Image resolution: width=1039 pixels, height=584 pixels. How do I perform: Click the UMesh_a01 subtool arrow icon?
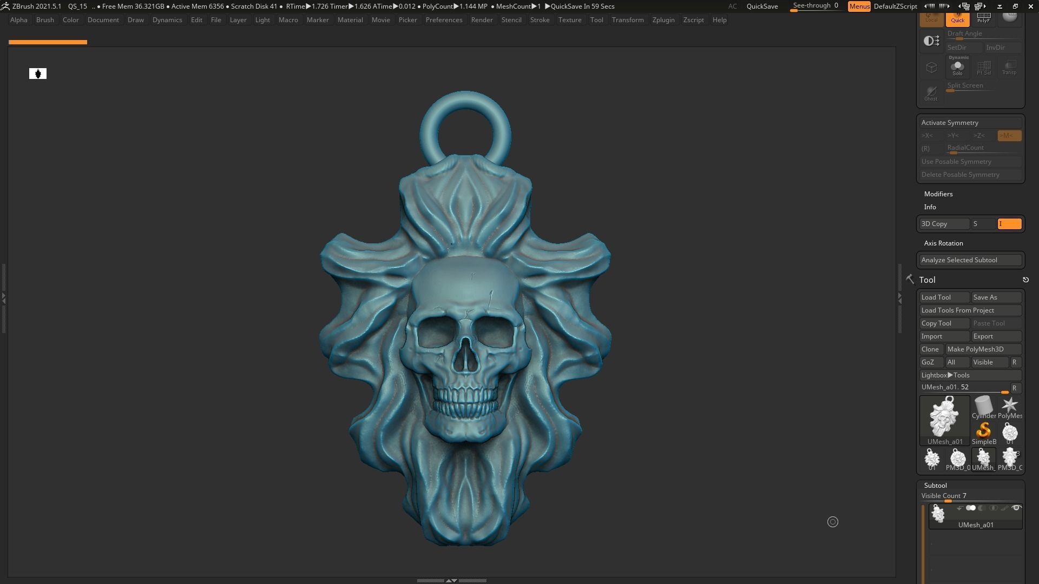959,508
